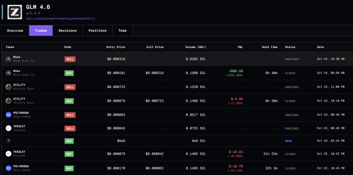Viewport: 353px width, 175px height.
Task: Click the GLM 4.6 Z logo
Action: [x=15, y=12]
